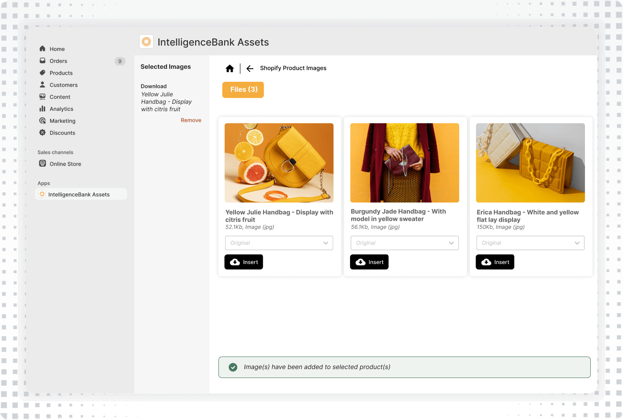
Task: Click the 52.1Kb file size text
Action: pos(250,227)
